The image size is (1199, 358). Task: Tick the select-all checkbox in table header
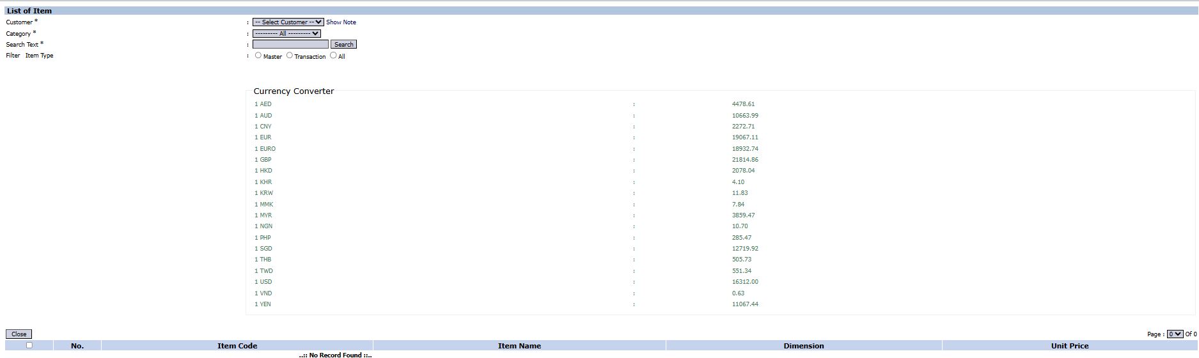point(29,346)
